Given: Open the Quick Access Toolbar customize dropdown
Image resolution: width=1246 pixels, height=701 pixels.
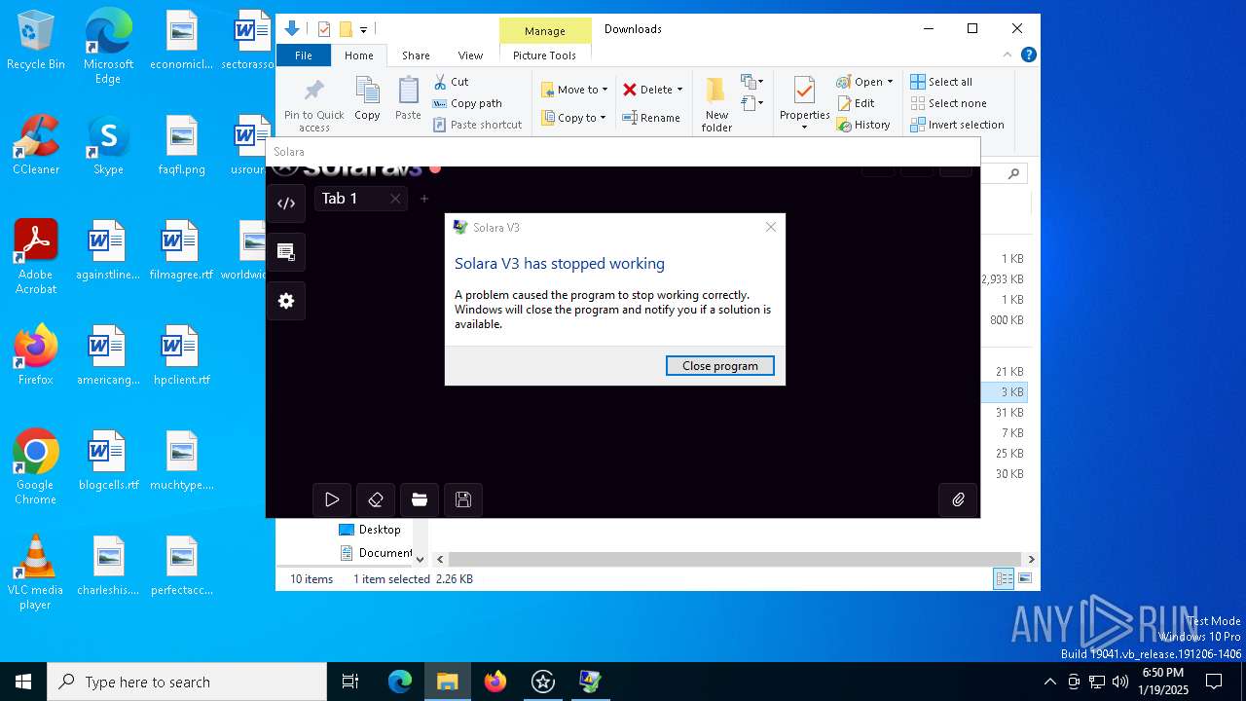Looking at the screenshot, I should coord(363,30).
